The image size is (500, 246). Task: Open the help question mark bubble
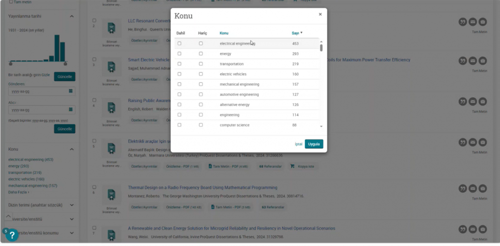[x=12, y=235]
